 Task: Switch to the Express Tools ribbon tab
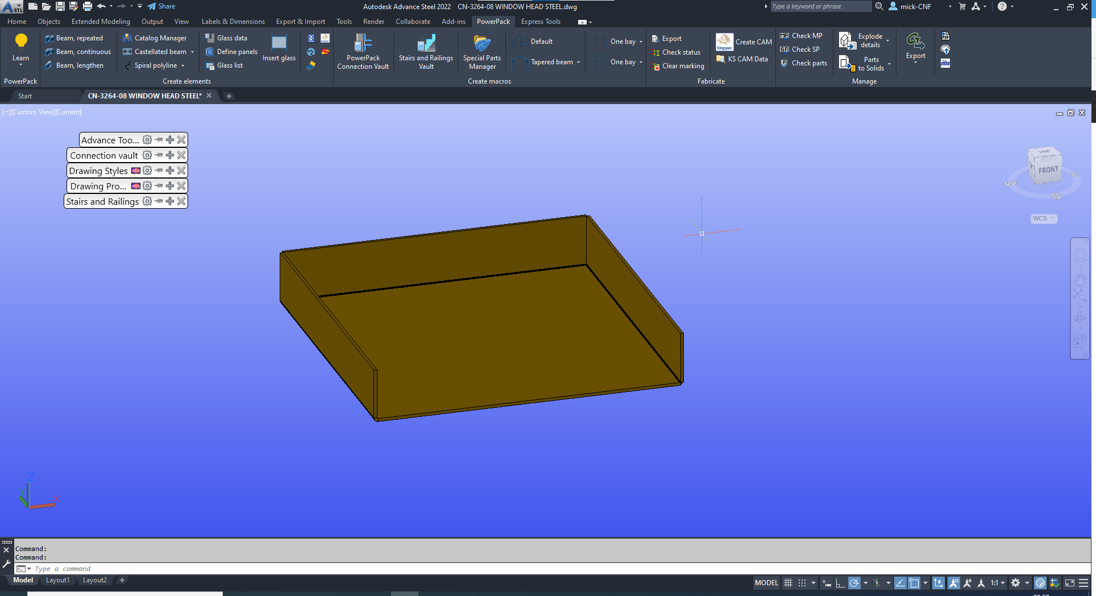coord(540,22)
